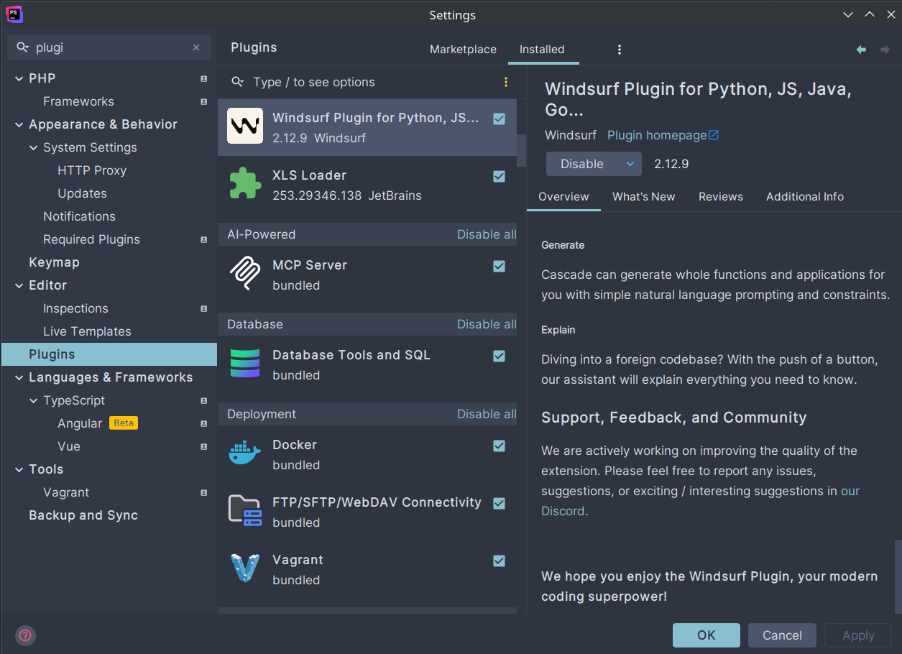Navigate back with the left arrow

[x=861, y=50]
